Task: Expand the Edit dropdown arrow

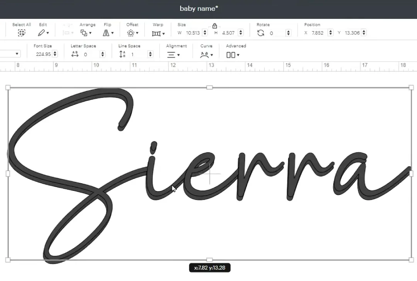Action: (x=47, y=33)
